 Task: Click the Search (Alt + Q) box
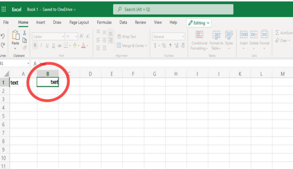point(173,9)
